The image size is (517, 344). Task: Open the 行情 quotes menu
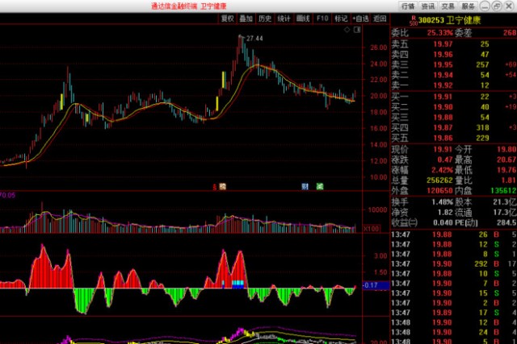tap(409, 5)
